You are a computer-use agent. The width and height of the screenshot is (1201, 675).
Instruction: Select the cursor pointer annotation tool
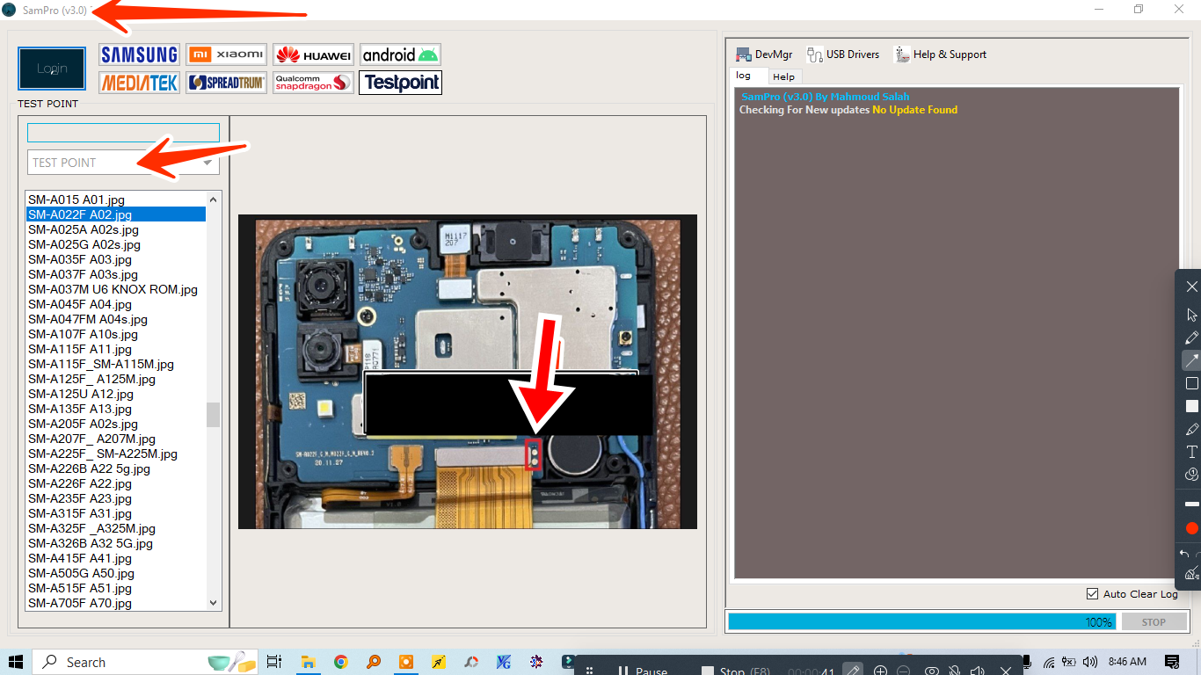[x=1191, y=315]
